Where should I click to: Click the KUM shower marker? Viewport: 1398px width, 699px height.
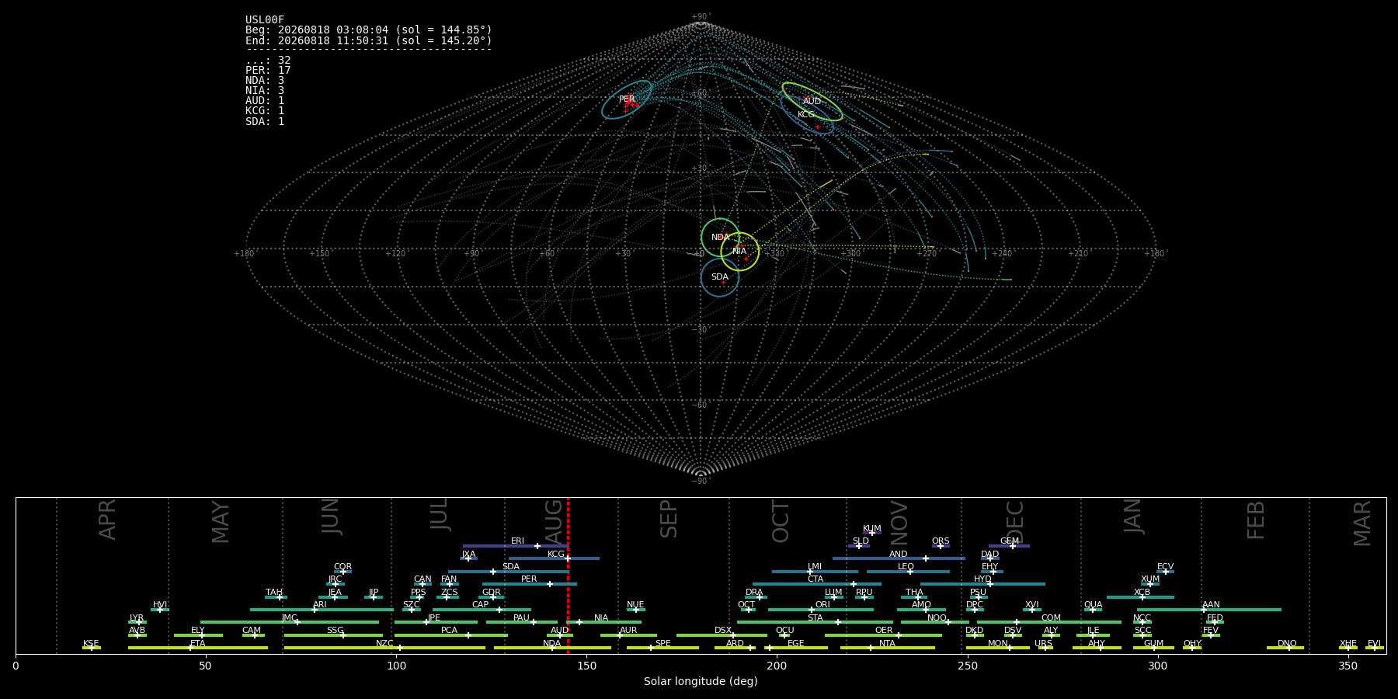[872, 533]
